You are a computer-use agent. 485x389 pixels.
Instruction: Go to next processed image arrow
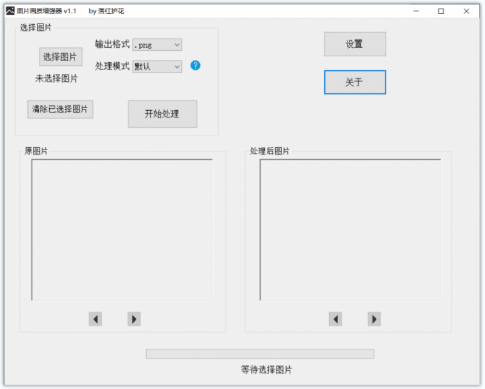click(x=374, y=319)
